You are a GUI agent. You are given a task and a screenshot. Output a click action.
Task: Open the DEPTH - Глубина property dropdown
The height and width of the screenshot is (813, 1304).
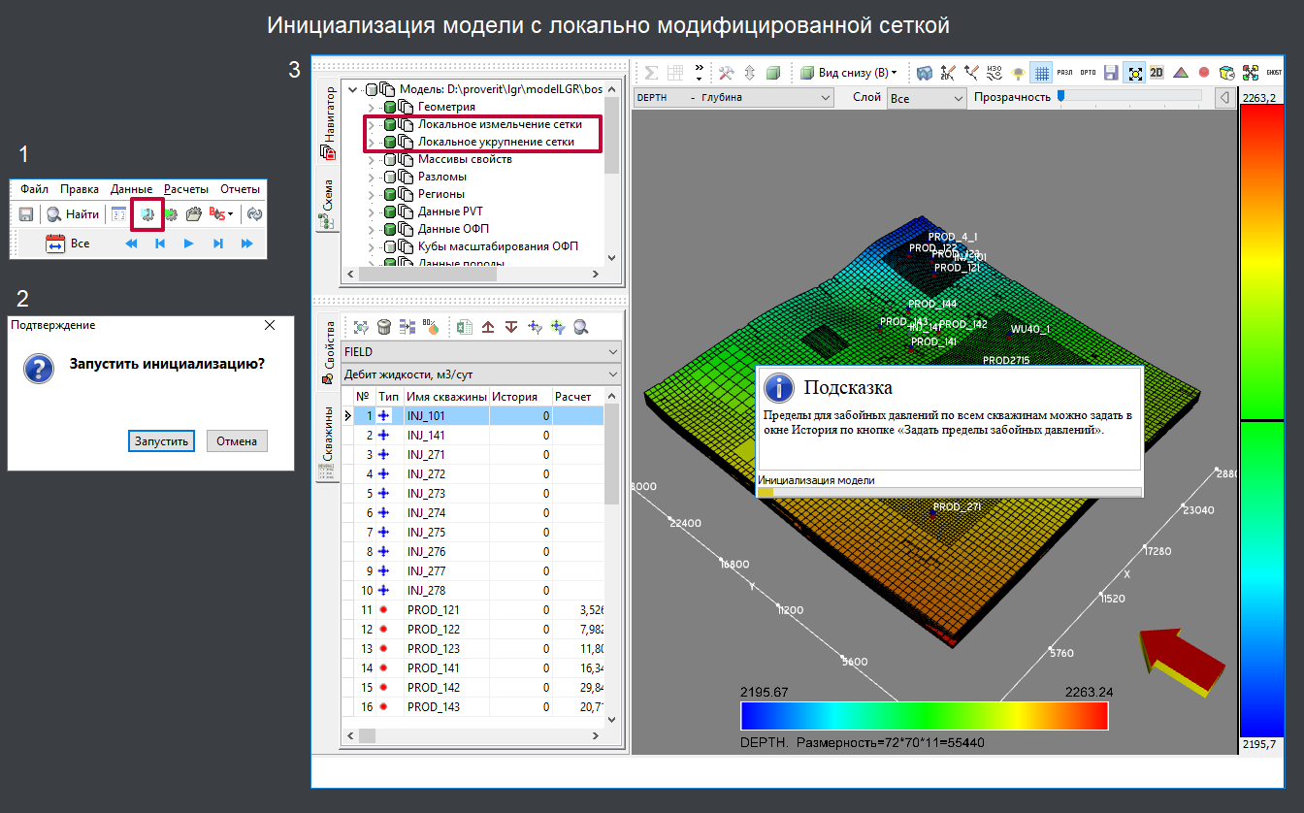(x=733, y=98)
